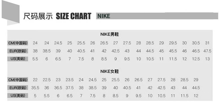Image resolution: width=219 pixels, height=106 pixels.
Task: Click EUR size 35.5 in women's table
Action: tap(35, 88)
